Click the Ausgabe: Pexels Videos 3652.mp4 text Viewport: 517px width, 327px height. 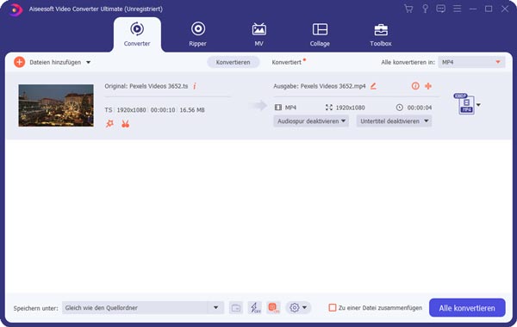[320, 86]
